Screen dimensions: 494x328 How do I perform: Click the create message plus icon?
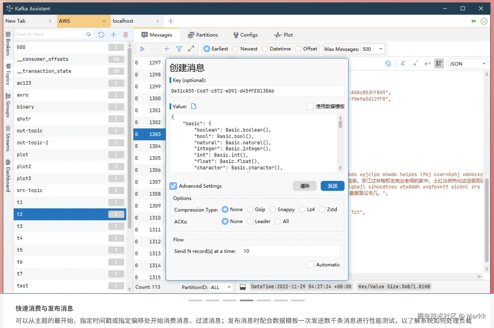(x=167, y=49)
